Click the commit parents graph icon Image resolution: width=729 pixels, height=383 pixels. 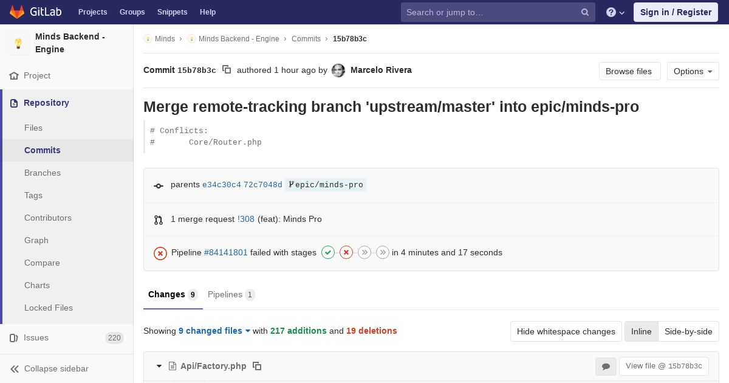(x=159, y=186)
